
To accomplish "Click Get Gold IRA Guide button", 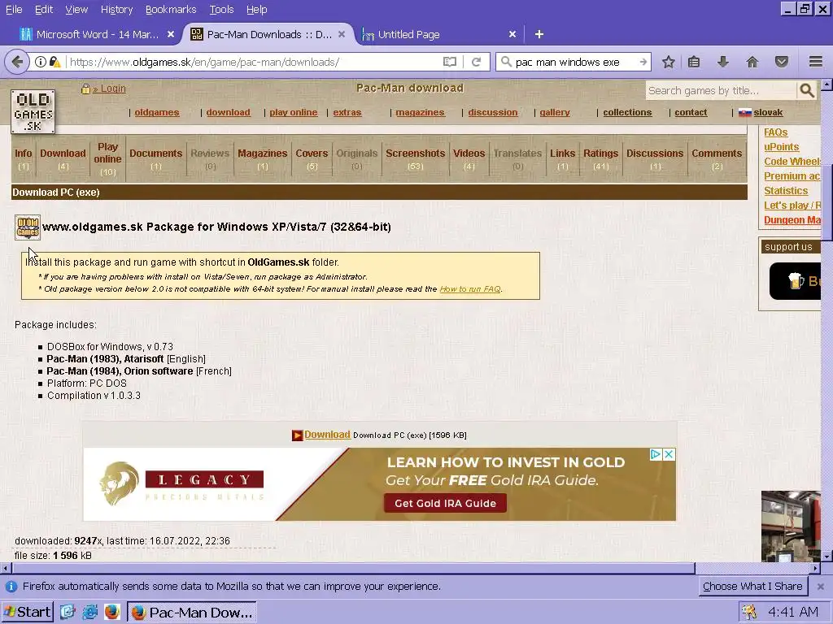I will (x=445, y=503).
